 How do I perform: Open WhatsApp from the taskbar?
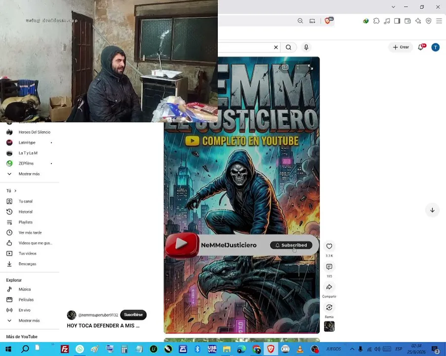pos(80,349)
